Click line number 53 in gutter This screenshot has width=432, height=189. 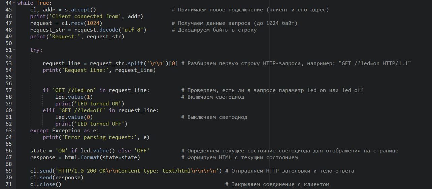[x=9, y=63]
